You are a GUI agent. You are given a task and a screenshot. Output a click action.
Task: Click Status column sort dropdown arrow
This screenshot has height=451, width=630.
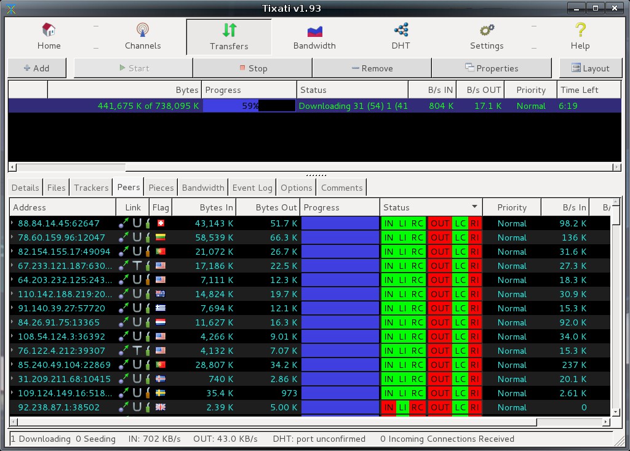click(474, 207)
